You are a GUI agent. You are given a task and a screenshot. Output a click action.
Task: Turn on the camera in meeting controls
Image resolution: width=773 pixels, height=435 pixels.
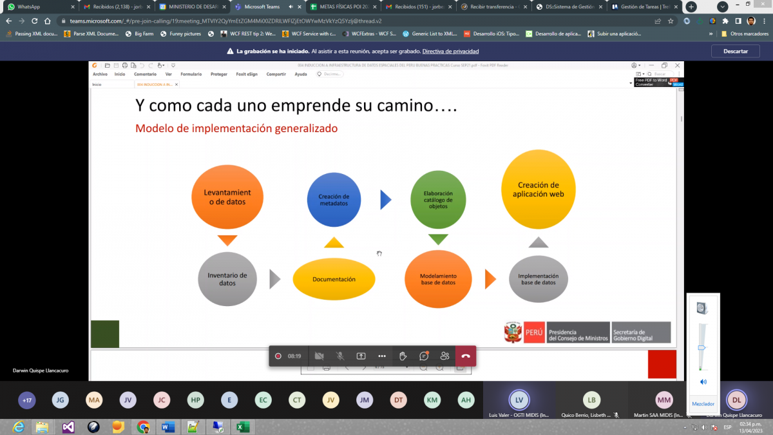click(x=319, y=356)
